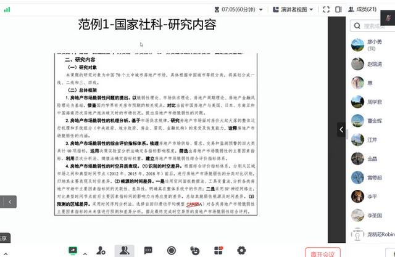The height and width of the screenshot is (257, 395).
Task: Open the settings gear icon
Action: 241,250
